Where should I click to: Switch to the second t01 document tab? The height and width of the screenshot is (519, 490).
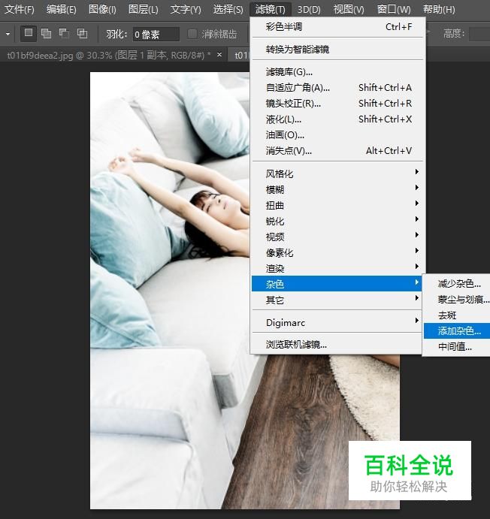coord(239,55)
